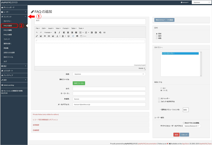The image size is (212, 145).
Task: Open the top-bar Japanese language selector
Action: [201, 2]
